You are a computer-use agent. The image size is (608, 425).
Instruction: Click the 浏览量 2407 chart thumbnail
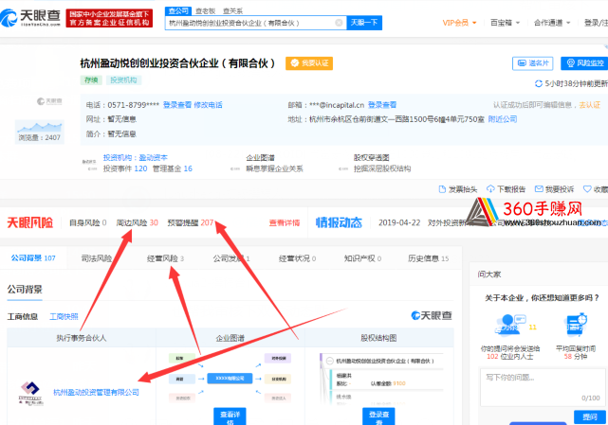click(x=39, y=132)
